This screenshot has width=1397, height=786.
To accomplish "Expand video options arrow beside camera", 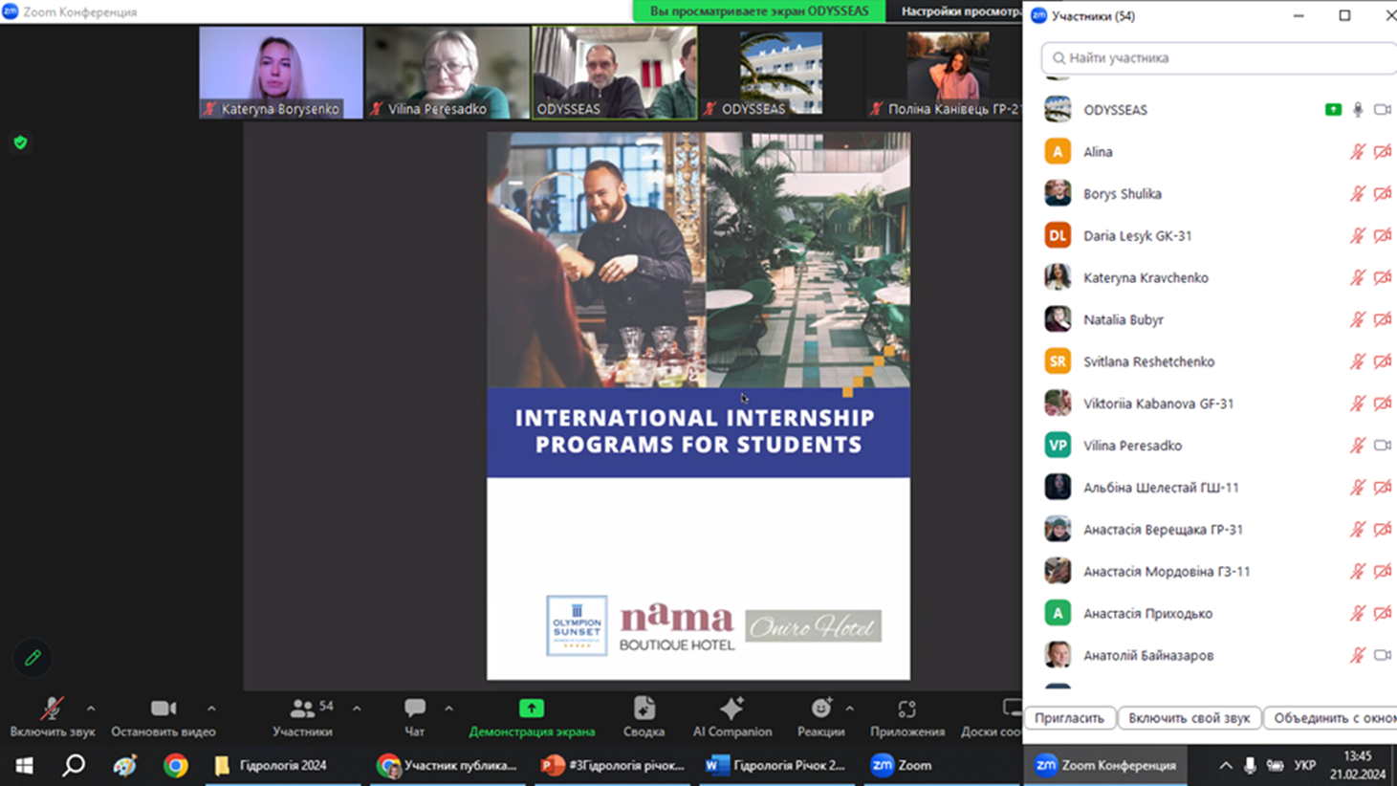I will tap(211, 709).
